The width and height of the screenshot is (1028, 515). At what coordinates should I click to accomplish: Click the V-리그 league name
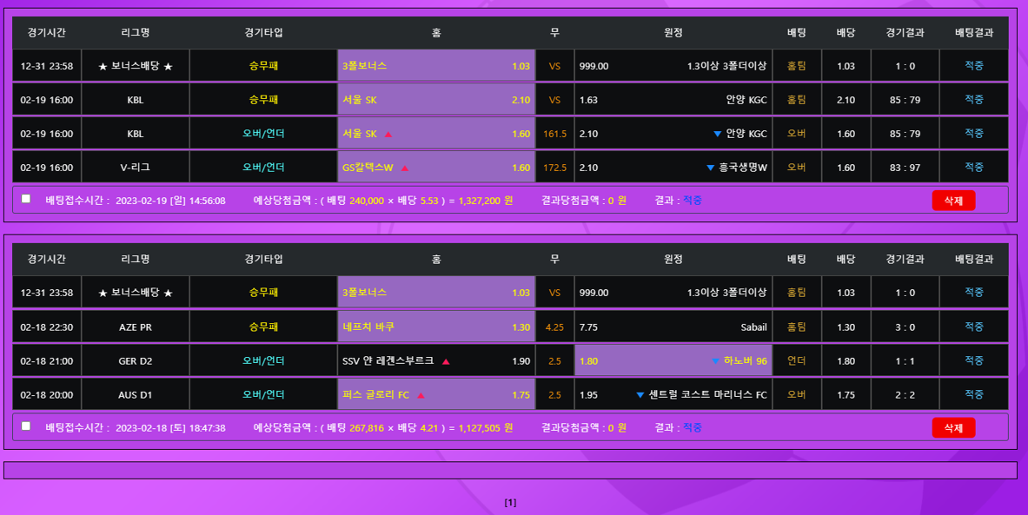click(x=135, y=168)
